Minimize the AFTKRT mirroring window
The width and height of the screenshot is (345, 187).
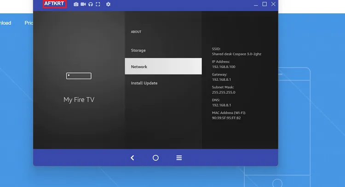click(256, 5)
